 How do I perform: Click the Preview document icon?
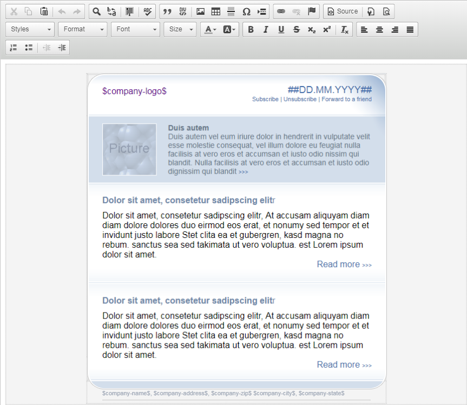tap(386, 11)
